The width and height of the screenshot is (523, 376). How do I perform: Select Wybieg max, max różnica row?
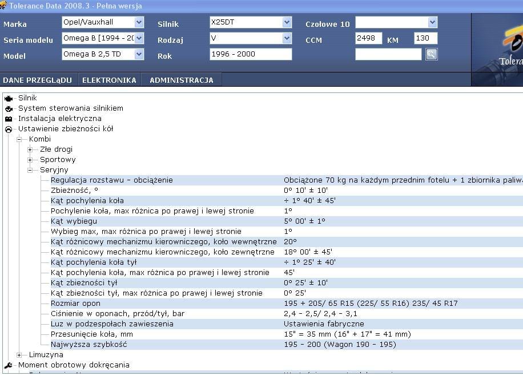click(x=287, y=232)
